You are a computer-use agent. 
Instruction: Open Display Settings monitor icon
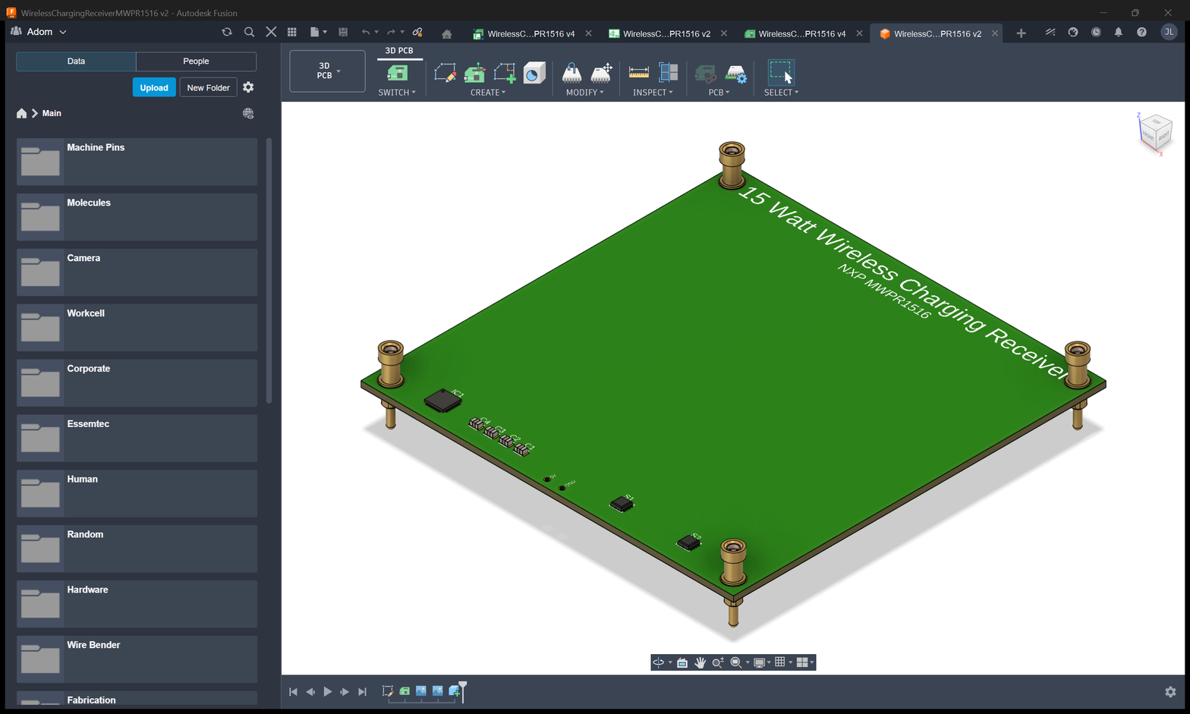759,662
